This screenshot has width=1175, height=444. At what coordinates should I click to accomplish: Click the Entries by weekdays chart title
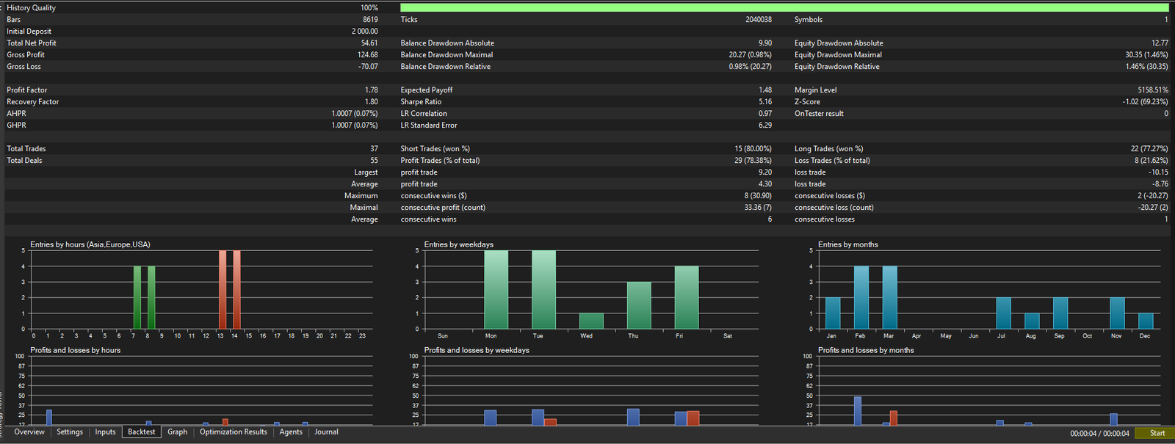458,244
